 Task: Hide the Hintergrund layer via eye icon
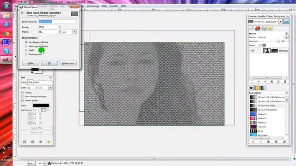[x=253, y=51]
